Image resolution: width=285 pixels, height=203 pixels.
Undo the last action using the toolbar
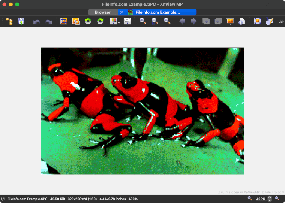[x=36, y=22]
